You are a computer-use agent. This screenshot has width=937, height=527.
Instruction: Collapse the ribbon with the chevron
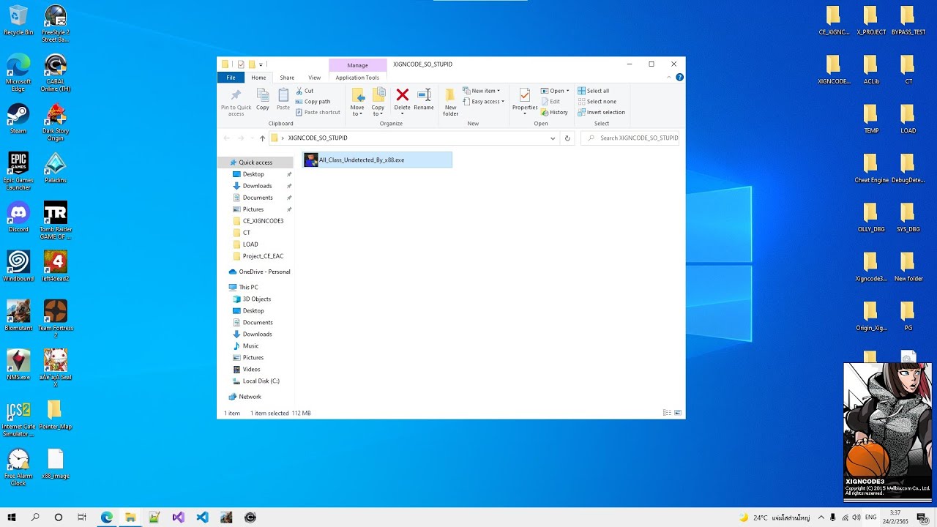point(669,77)
